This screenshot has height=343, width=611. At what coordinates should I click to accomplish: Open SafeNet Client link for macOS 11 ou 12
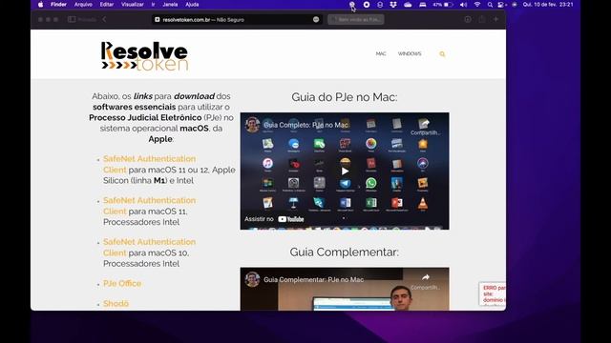[x=149, y=164]
